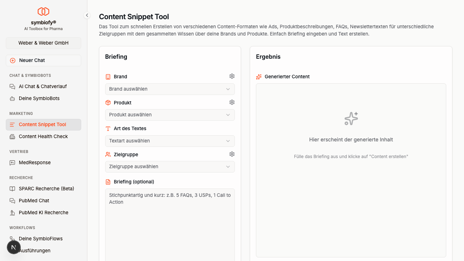The image size is (464, 261).
Task: Select Deine SymbioBots in sidebar
Action: (x=39, y=98)
